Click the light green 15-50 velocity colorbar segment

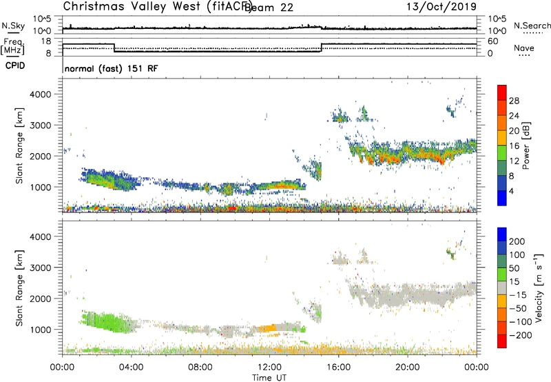[x=502, y=274]
